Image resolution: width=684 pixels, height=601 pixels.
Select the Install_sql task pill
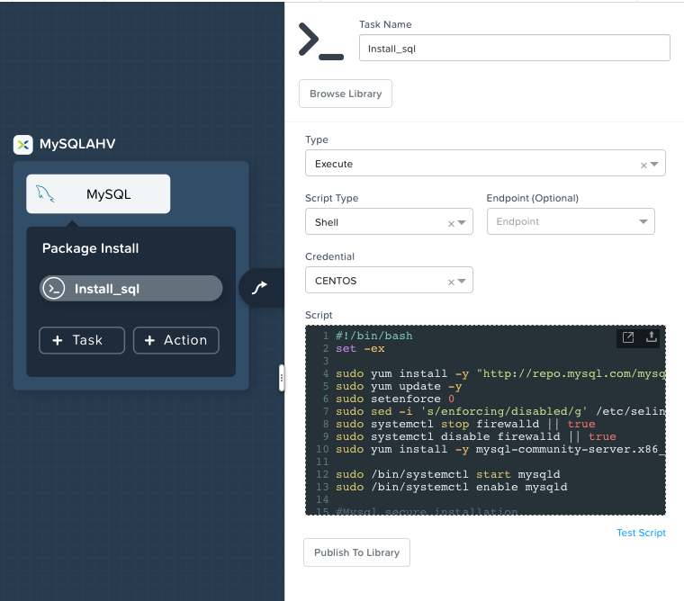[x=131, y=288]
